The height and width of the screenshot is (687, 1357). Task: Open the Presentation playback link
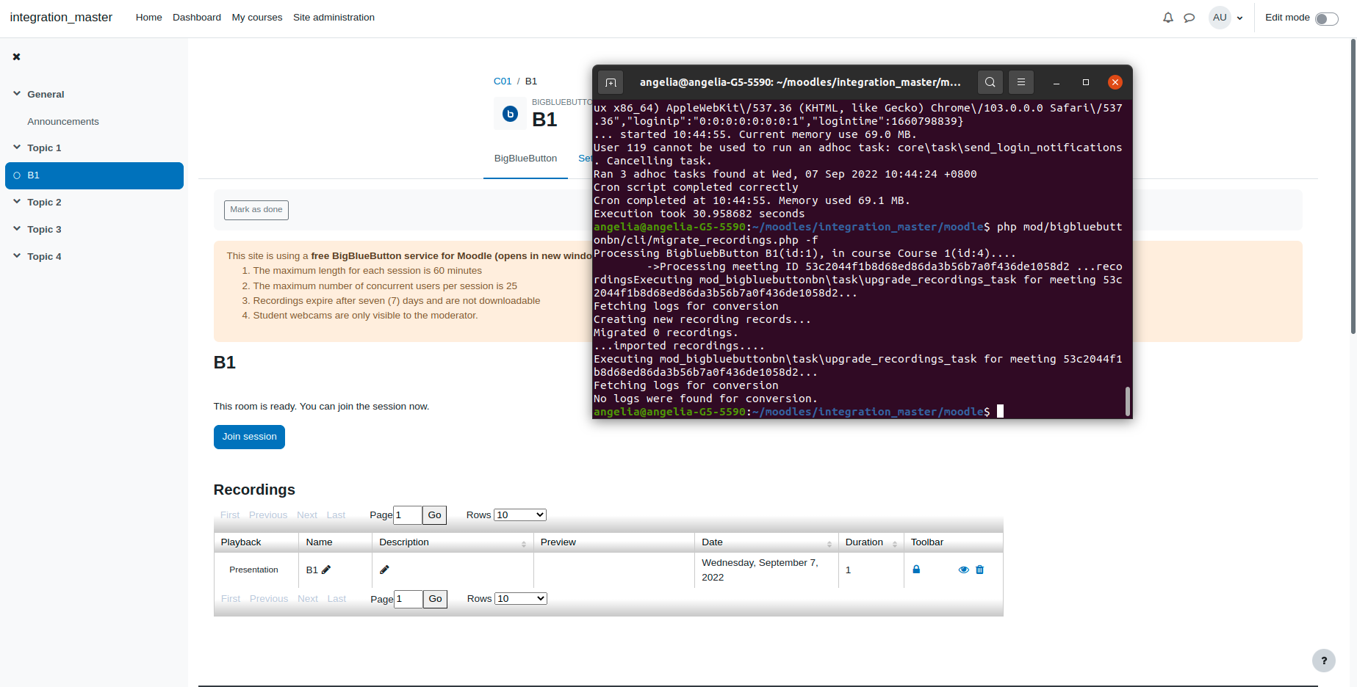coord(253,570)
